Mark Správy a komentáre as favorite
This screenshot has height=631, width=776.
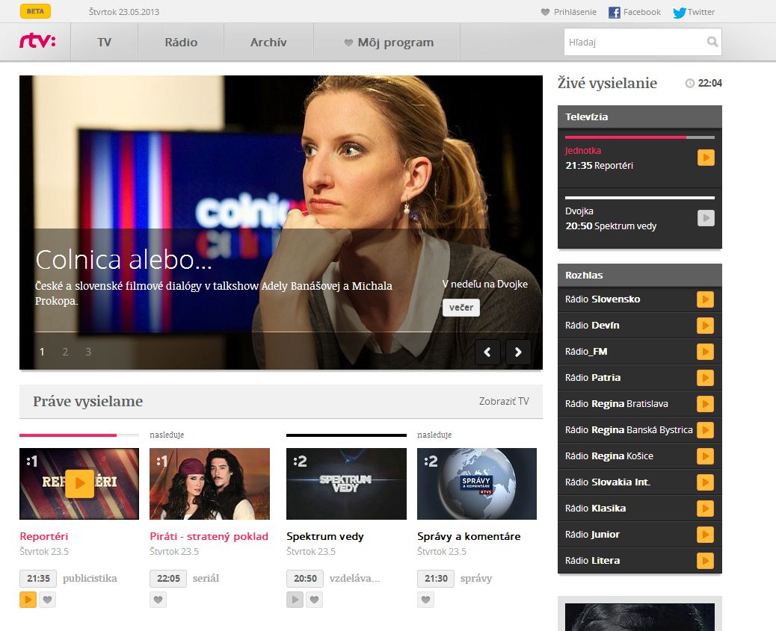click(x=425, y=599)
